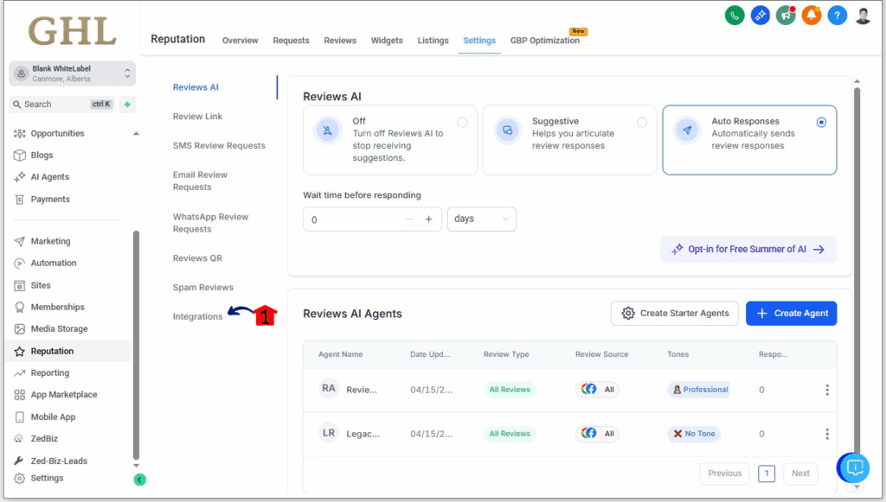Open Sites in the sidebar

(40, 285)
